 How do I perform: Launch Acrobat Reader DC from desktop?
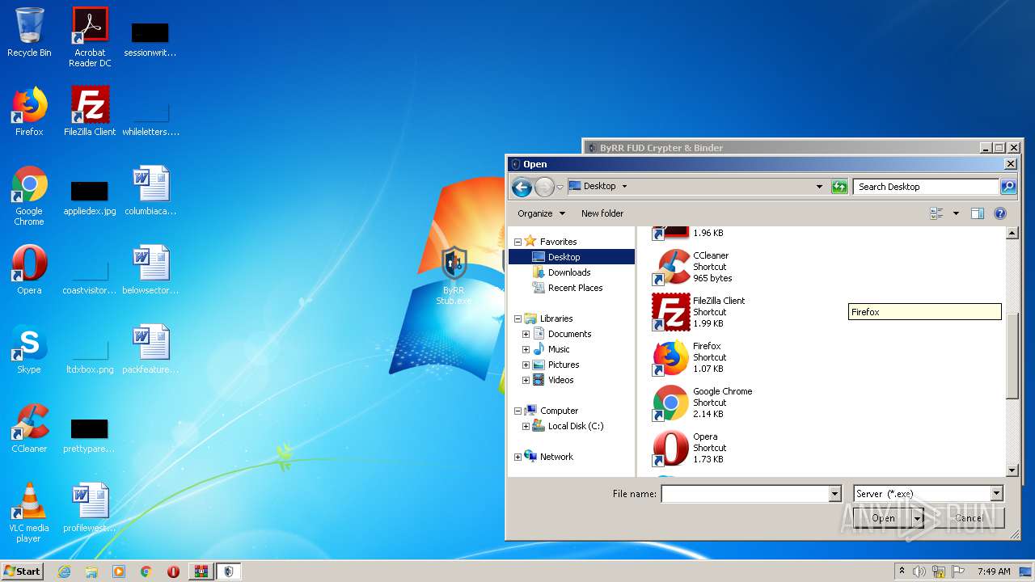(x=90, y=37)
